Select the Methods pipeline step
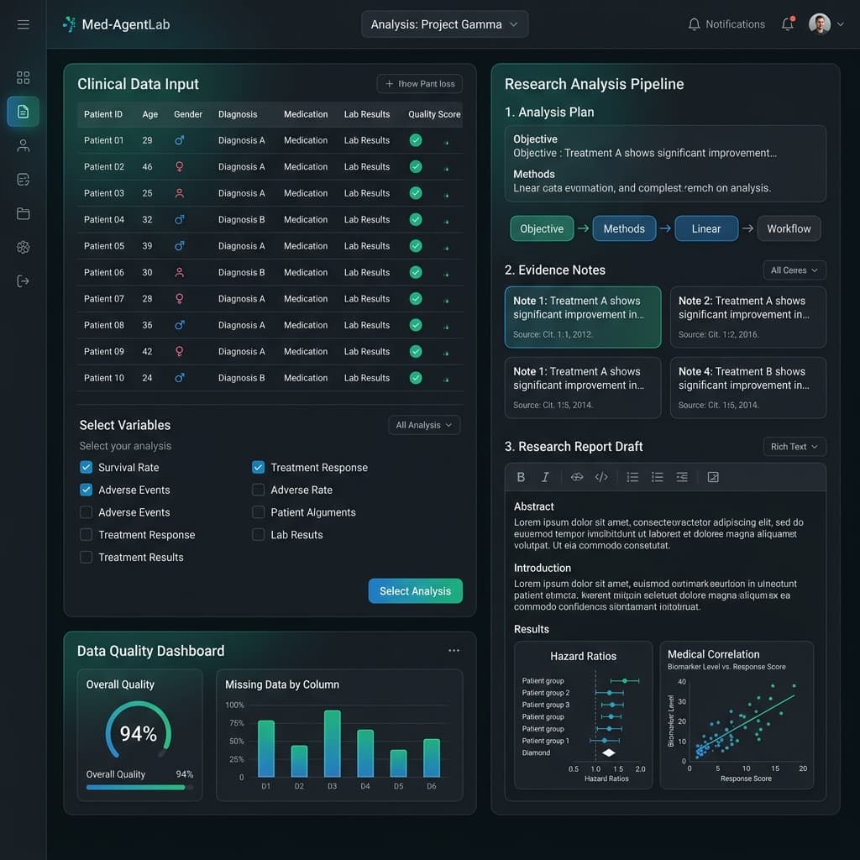The image size is (860, 860). 624,228
